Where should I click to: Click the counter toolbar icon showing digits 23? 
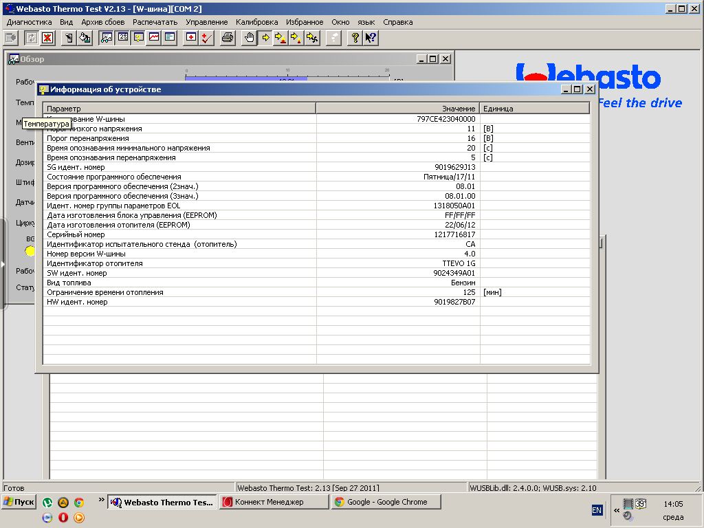click(122, 38)
